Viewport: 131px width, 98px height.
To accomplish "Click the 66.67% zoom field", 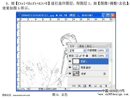I will (21, 89).
